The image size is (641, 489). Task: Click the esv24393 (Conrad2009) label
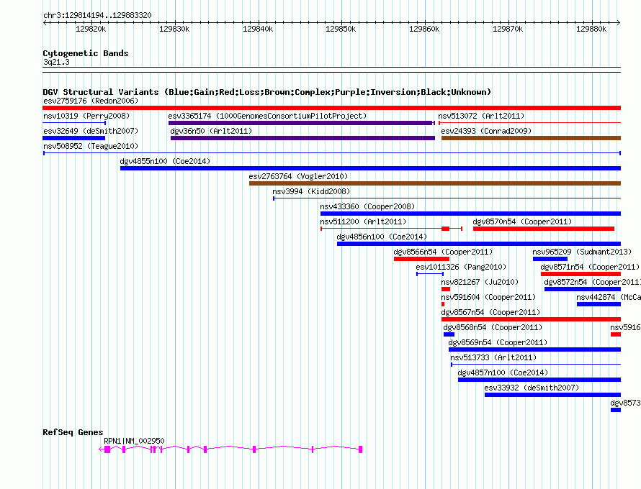(486, 131)
